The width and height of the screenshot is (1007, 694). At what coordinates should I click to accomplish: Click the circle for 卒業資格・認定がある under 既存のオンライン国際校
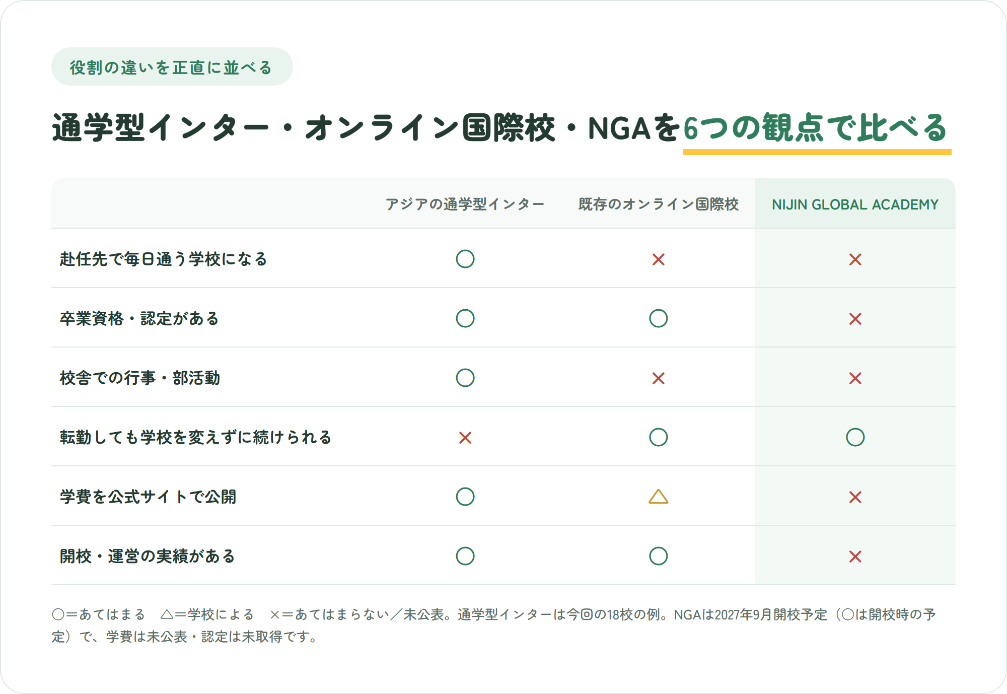(659, 318)
